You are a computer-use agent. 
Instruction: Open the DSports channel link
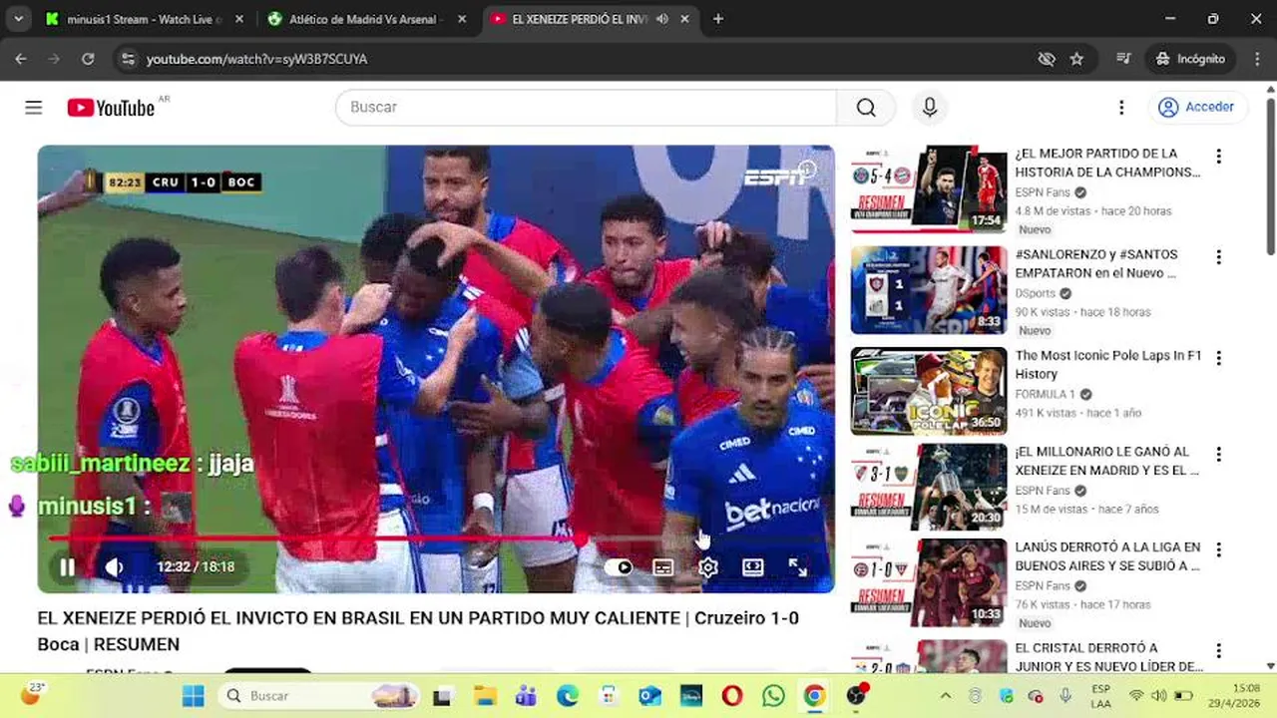tap(1036, 293)
